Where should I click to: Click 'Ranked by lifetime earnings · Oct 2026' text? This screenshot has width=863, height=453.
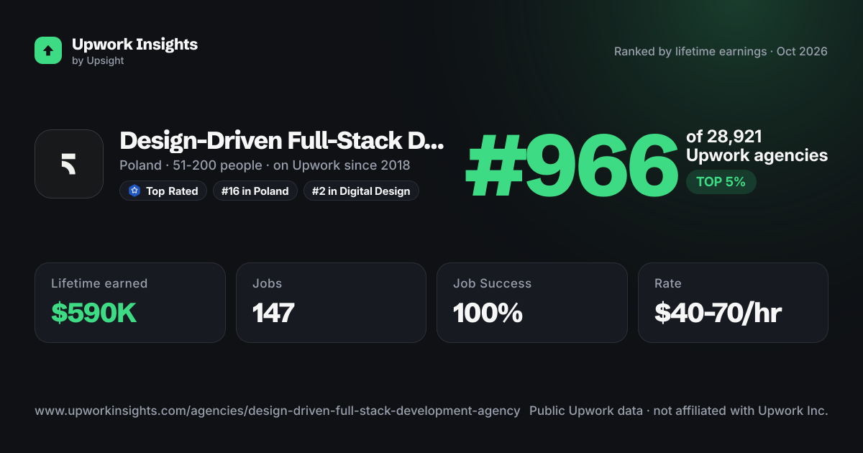pos(721,52)
